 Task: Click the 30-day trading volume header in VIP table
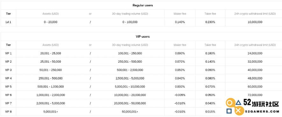click(130, 45)
